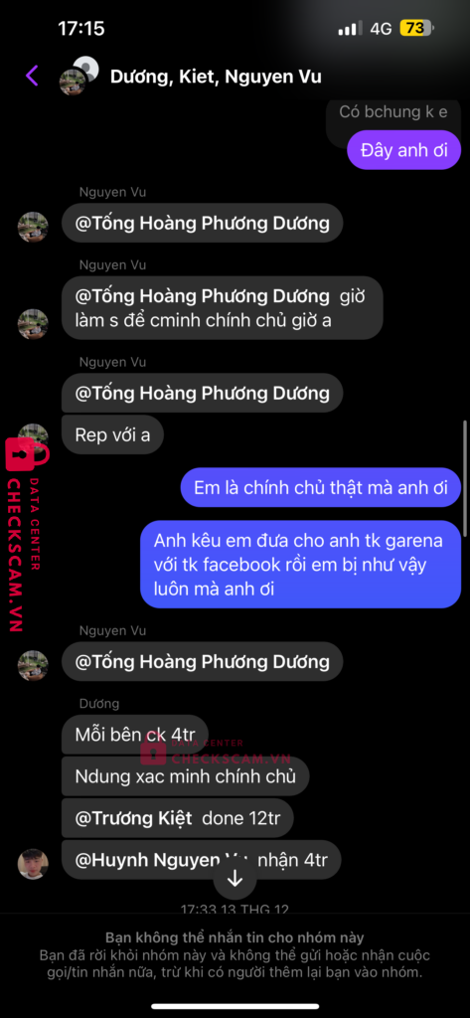Tap the 'Có bchung k e' message
The image size is (470, 1018).
point(393,111)
